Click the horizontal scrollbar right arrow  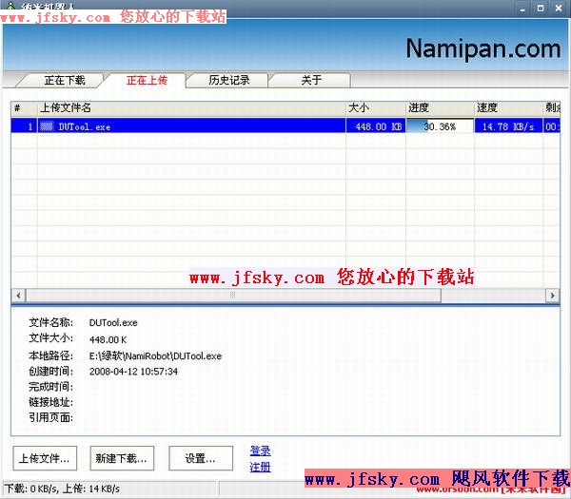click(552, 296)
